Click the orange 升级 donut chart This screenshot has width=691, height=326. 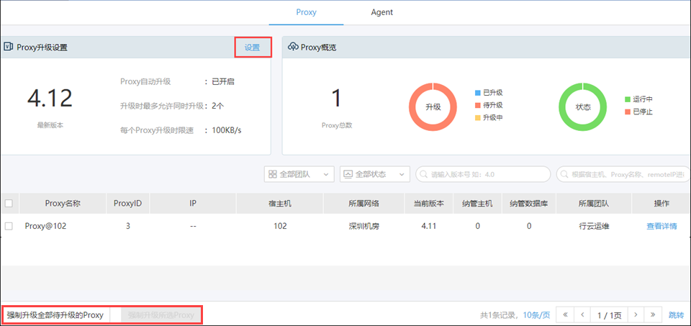(x=433, y=107)
